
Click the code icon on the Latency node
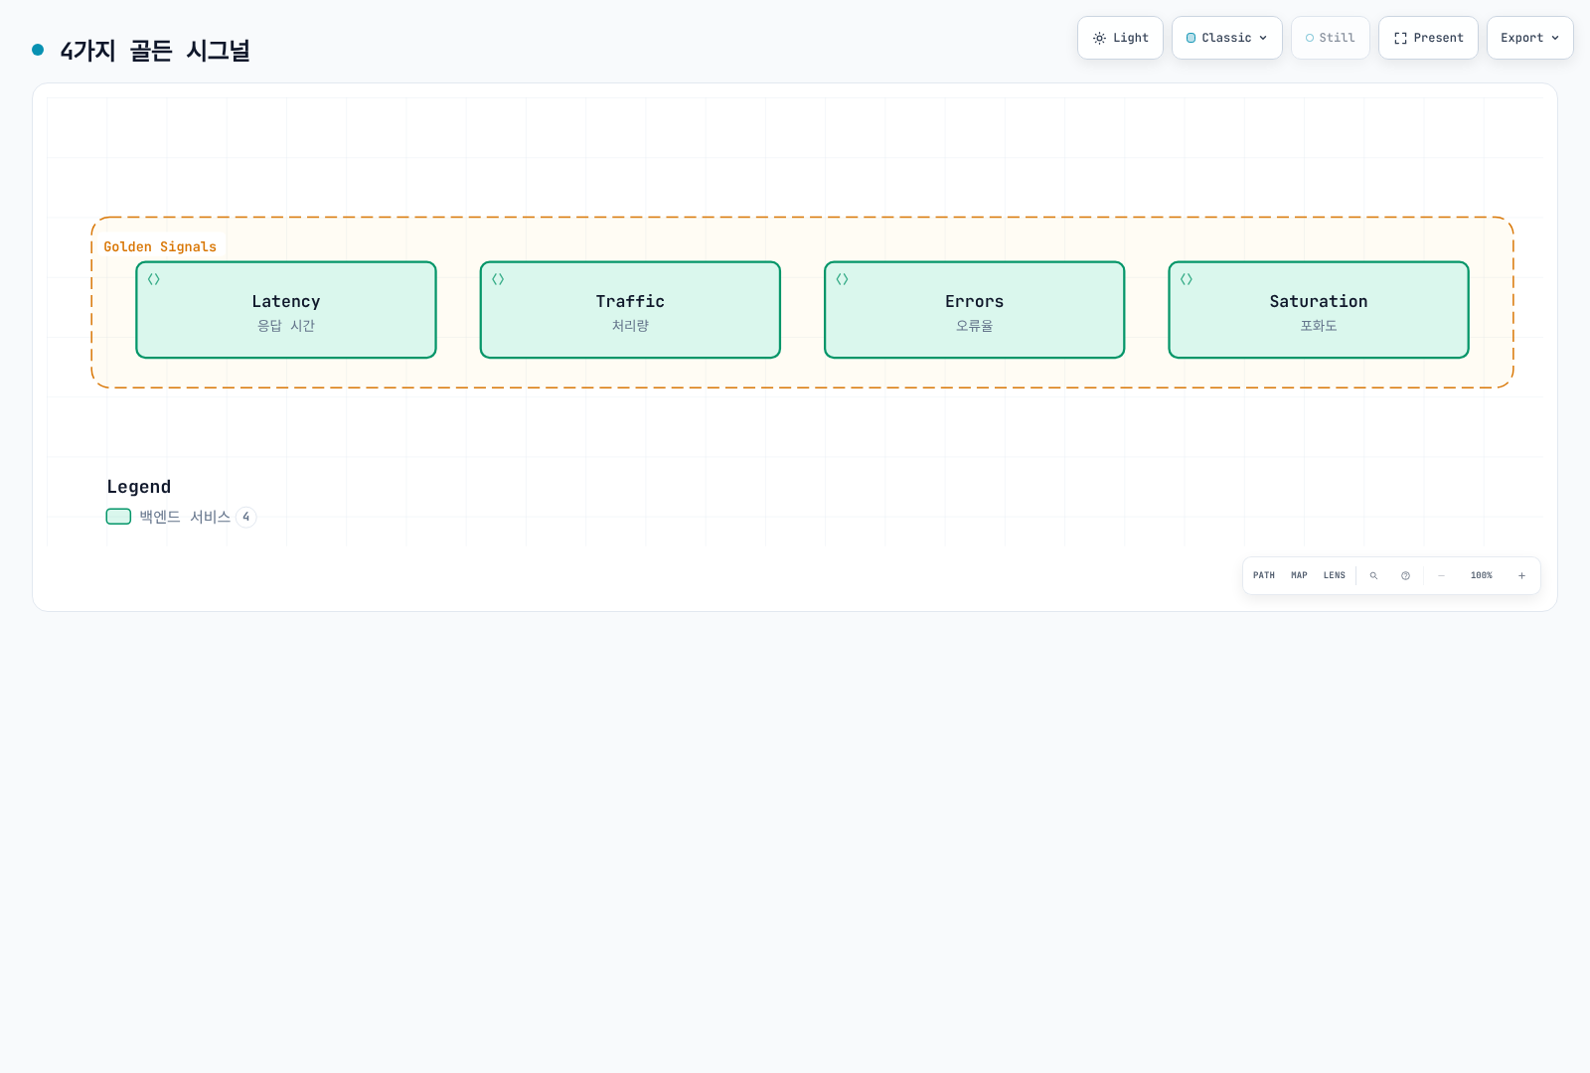154,279
